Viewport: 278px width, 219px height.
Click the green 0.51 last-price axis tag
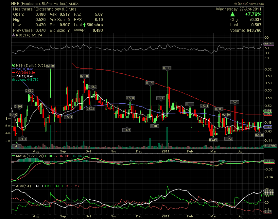(x=268, y=111)
